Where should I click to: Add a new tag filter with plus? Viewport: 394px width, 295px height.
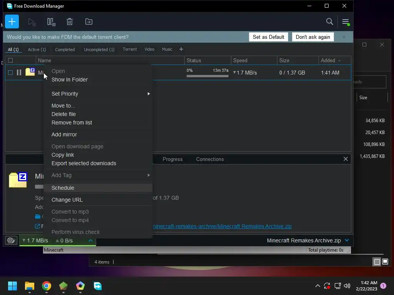181,50
